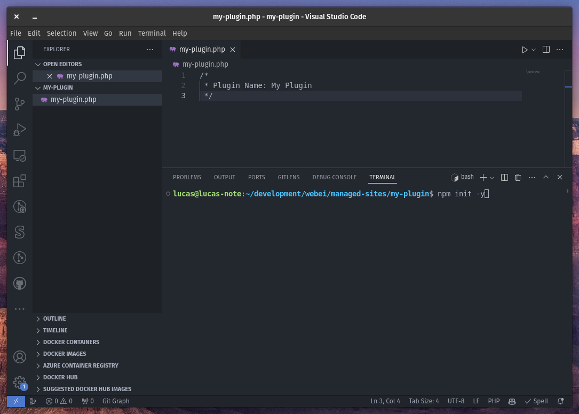Screen dimensions: 579x414
Task: Open the S-shaped extension icon in activity bar
Action: click(20, 232)
